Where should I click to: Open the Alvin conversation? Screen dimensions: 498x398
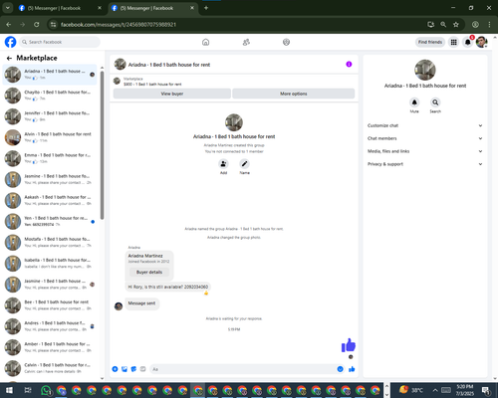click(x=50, y=137)
